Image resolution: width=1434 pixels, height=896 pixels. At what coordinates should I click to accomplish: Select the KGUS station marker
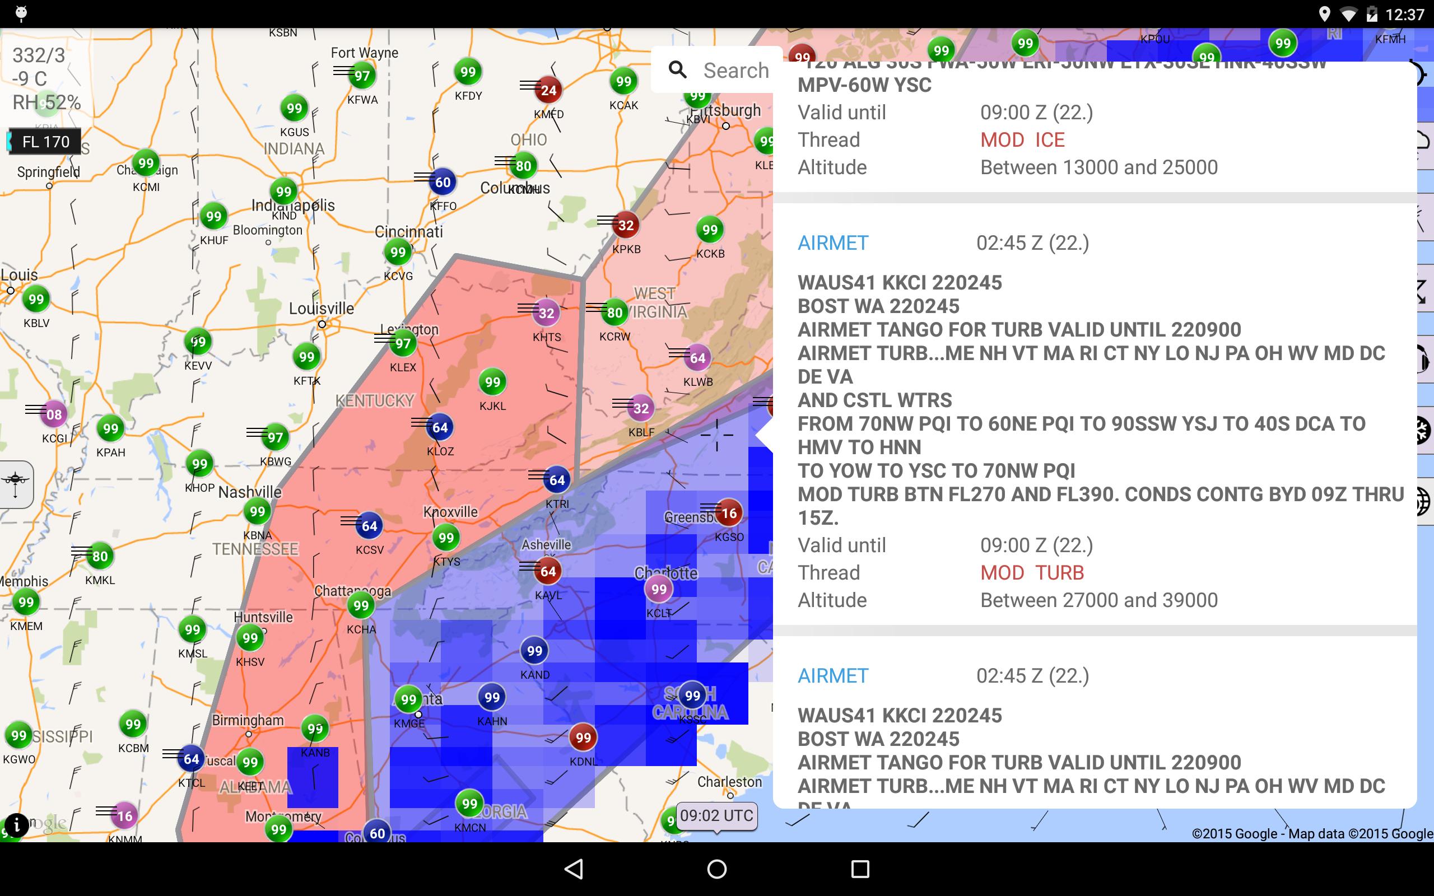[295, 109]
